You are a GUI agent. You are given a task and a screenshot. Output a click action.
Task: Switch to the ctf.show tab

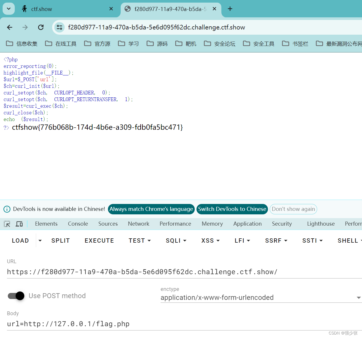click(67, 9)
